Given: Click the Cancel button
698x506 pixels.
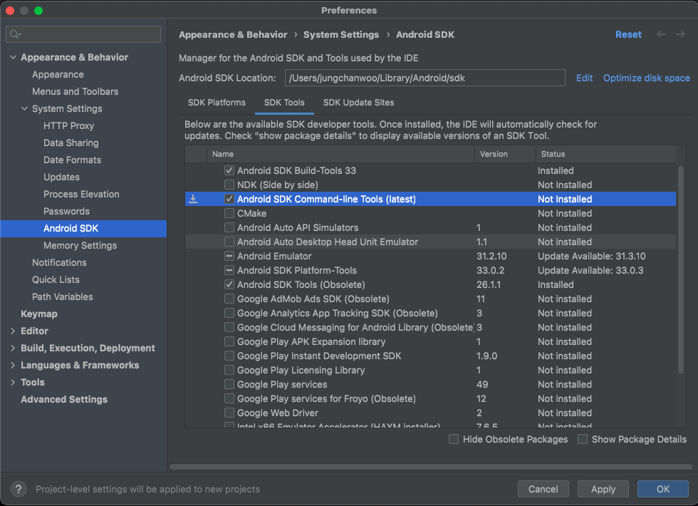Looking at the screenshot, I should tap(543, 489).
